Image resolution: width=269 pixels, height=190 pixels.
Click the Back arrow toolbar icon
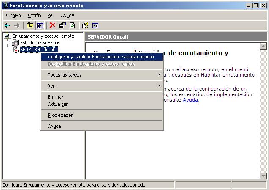pos(7,25)
